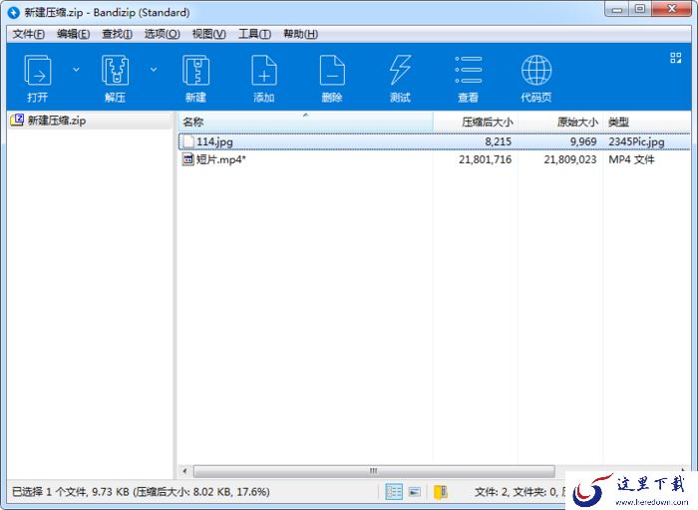Expand the dropdown arrow next to 解压
Viewport: 698px width, 510px height.
[x=154, y=70]
